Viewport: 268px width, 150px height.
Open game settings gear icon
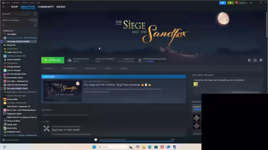pos(249,60)
